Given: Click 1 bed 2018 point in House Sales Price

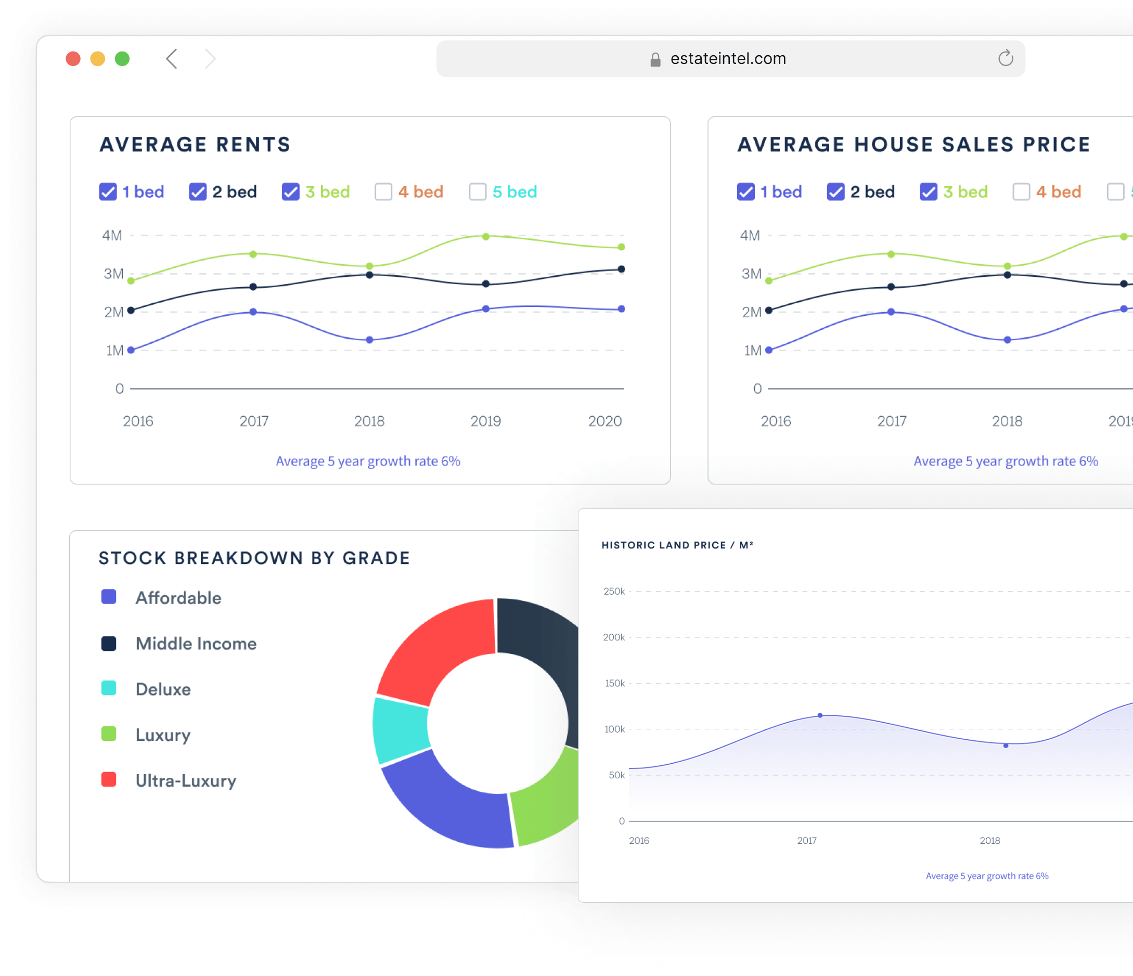Looking at the screenshot, I should [x=1007, y=340].
